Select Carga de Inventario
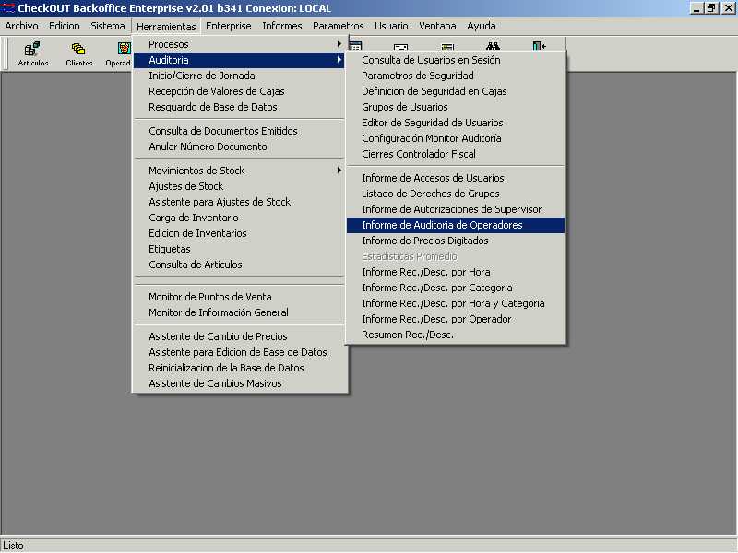 (240, 218)
